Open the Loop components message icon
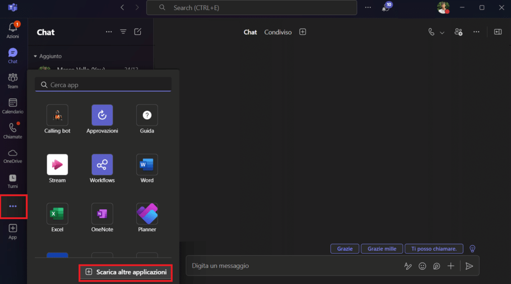511x284 pixels. [437, 266]
